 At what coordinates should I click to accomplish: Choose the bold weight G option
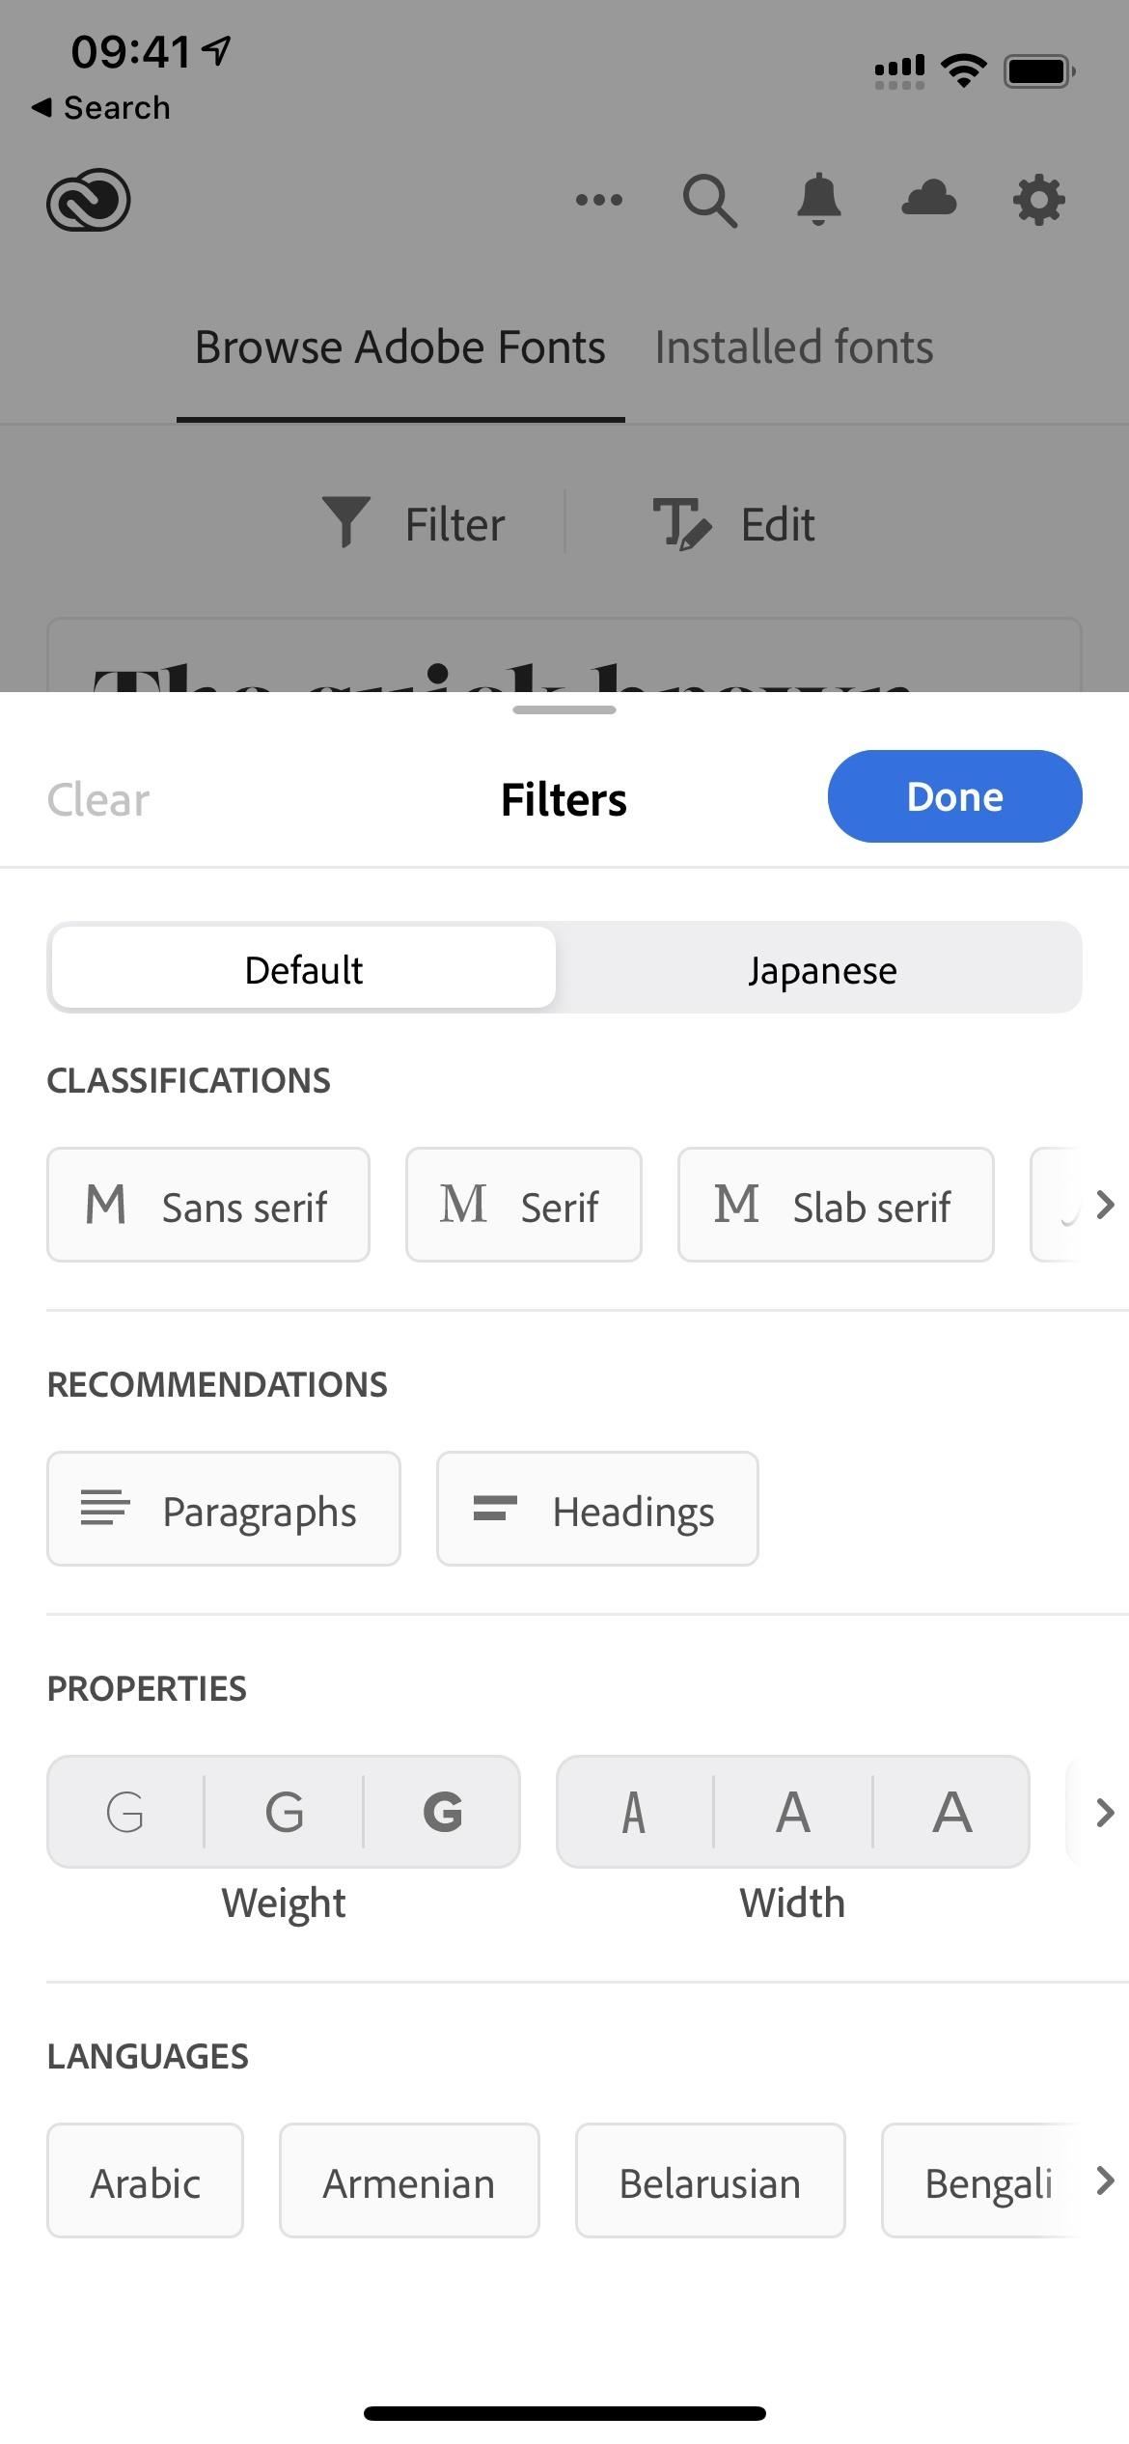(443, 1812)
